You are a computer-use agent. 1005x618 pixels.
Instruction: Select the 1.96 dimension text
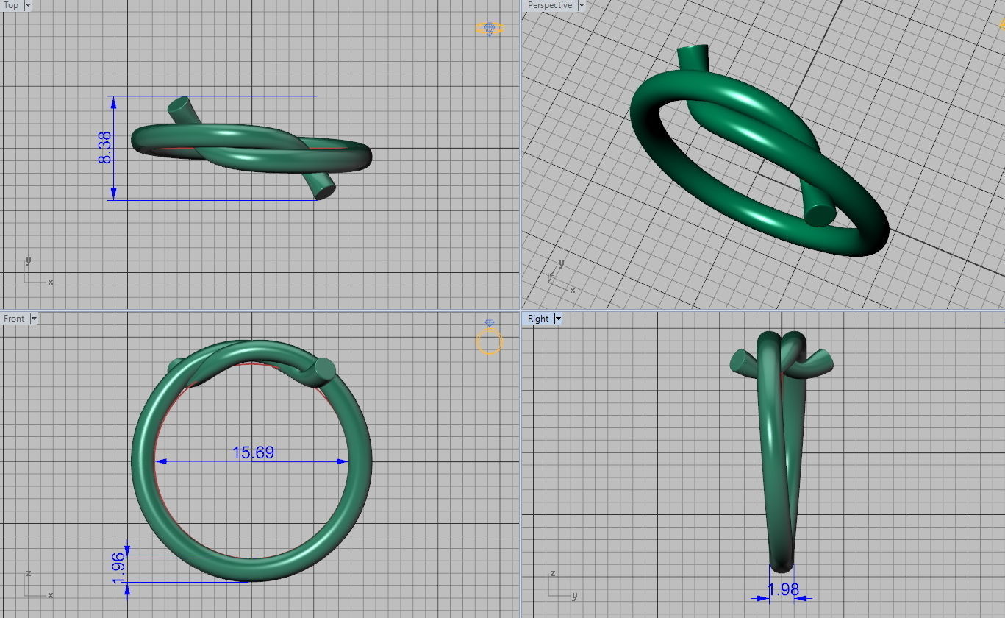[118, 570]
